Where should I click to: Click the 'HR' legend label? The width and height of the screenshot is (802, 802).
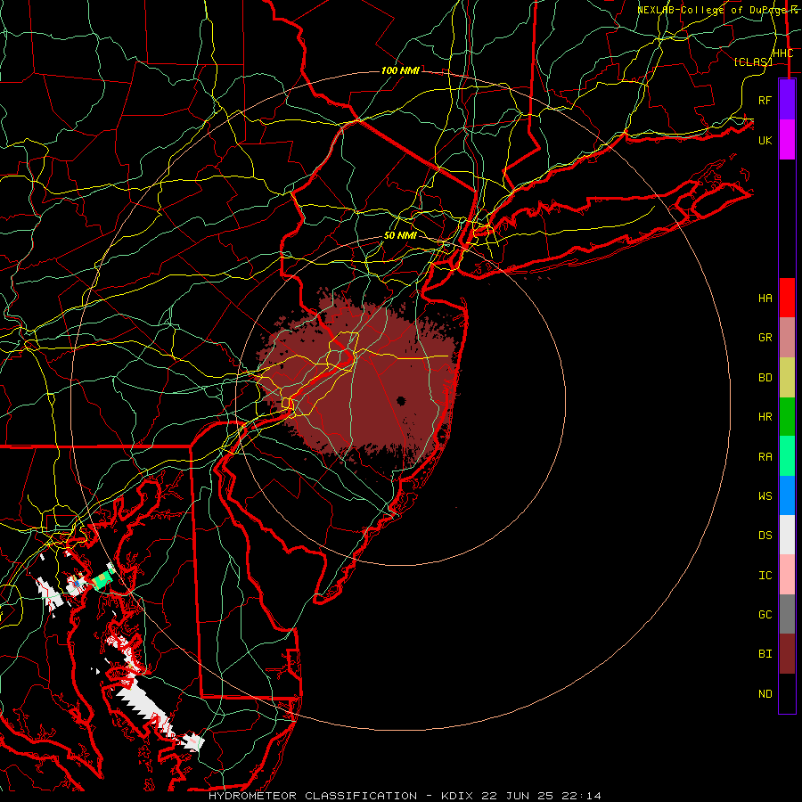click(765, 417)
